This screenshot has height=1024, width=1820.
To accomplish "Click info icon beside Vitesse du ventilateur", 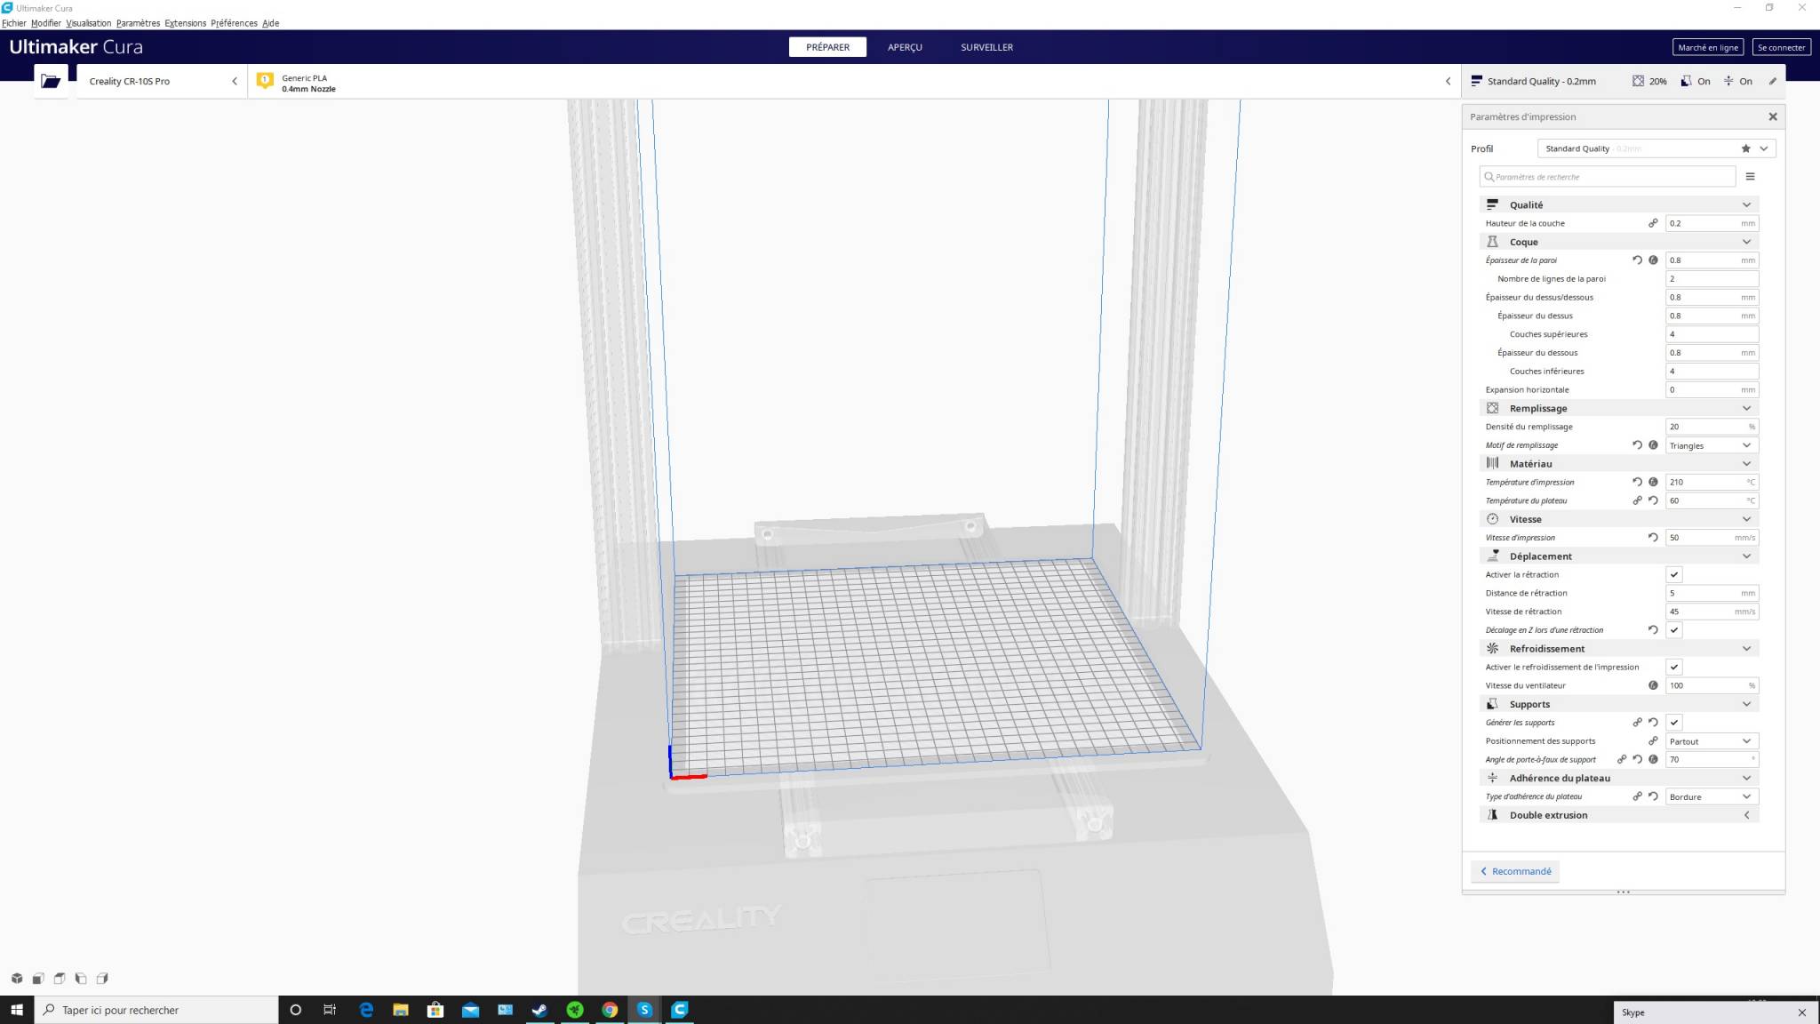I will [x=1653, y=685].
